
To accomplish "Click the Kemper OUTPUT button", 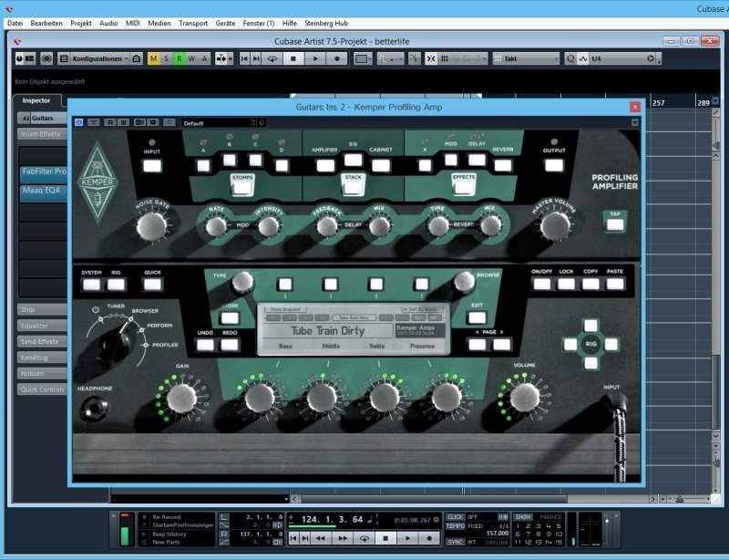I will (x=554, y=165).
